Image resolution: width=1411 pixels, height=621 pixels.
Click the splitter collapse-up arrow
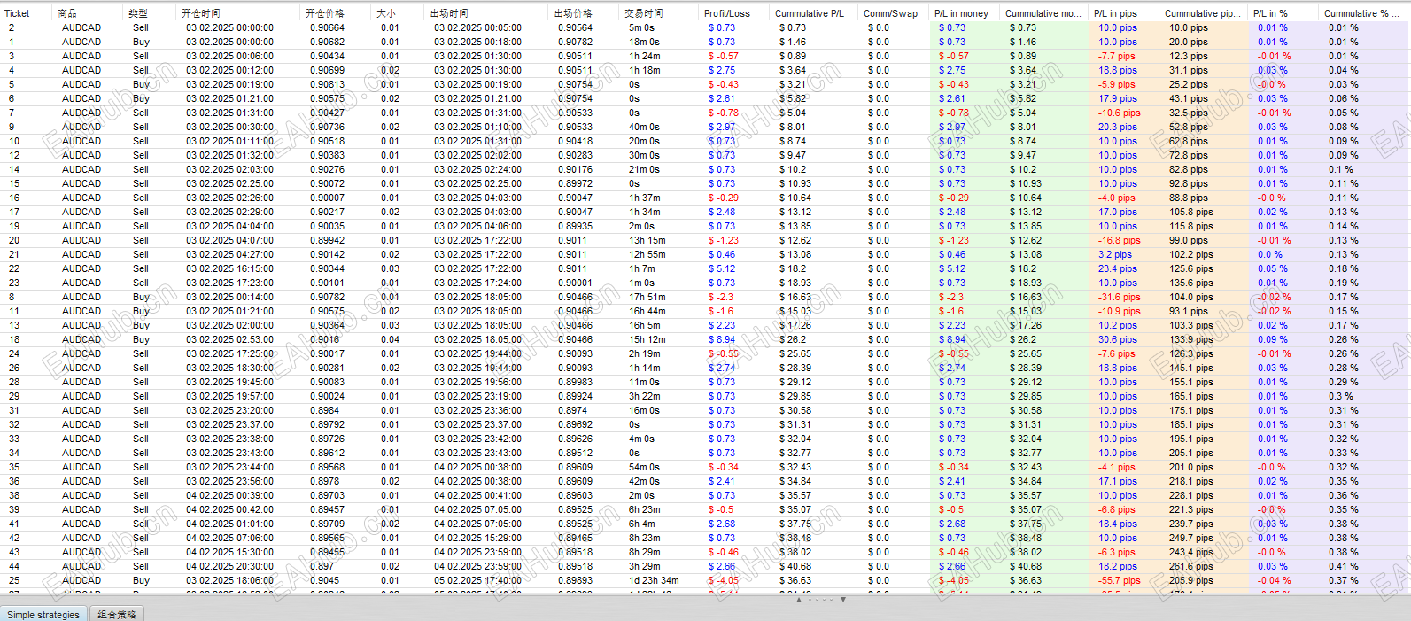(799, 600)
